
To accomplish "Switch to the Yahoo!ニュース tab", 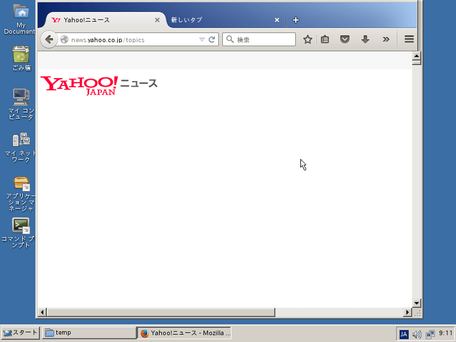I will point(105,20).
